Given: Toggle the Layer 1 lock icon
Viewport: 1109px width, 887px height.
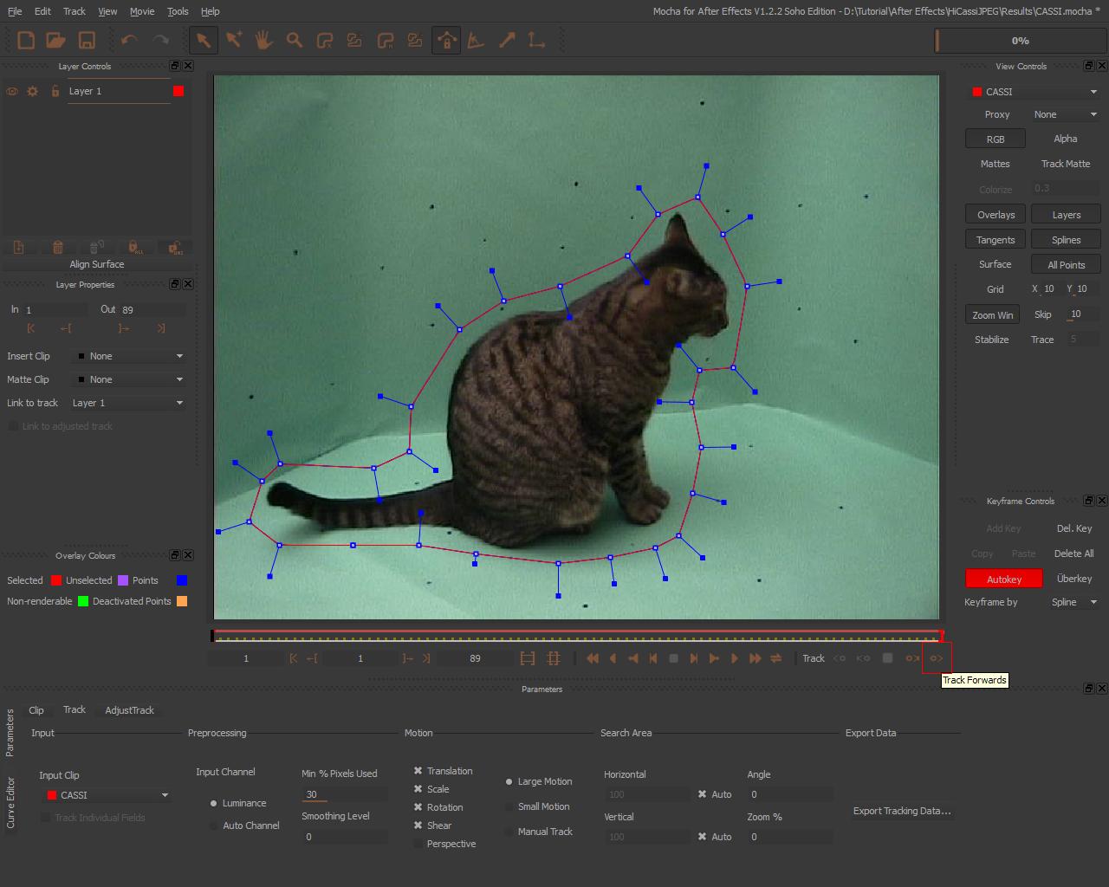Looking at the screenshot, I should click(x=55, y=91).
